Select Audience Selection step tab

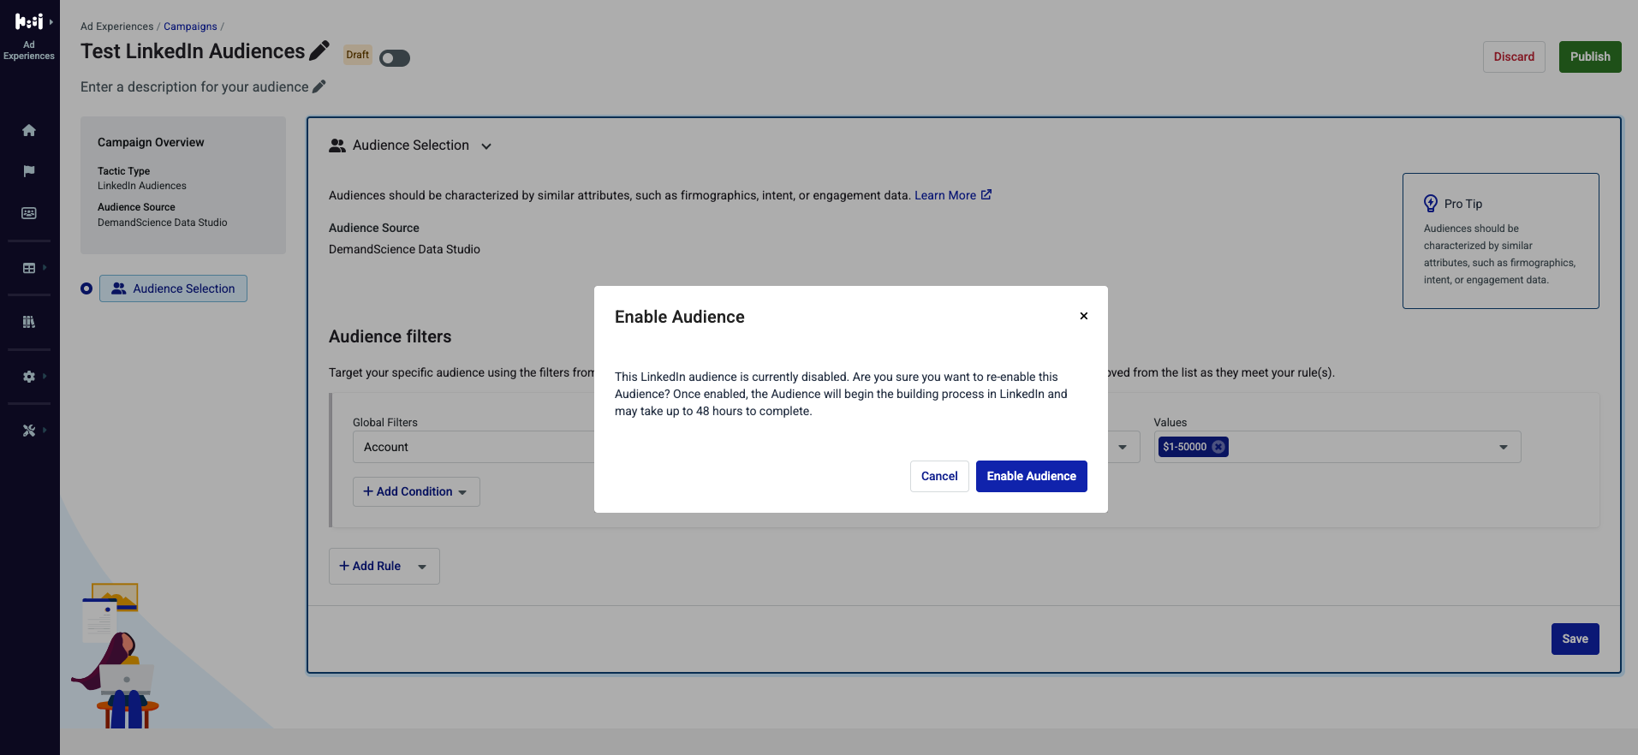[173, 288]
